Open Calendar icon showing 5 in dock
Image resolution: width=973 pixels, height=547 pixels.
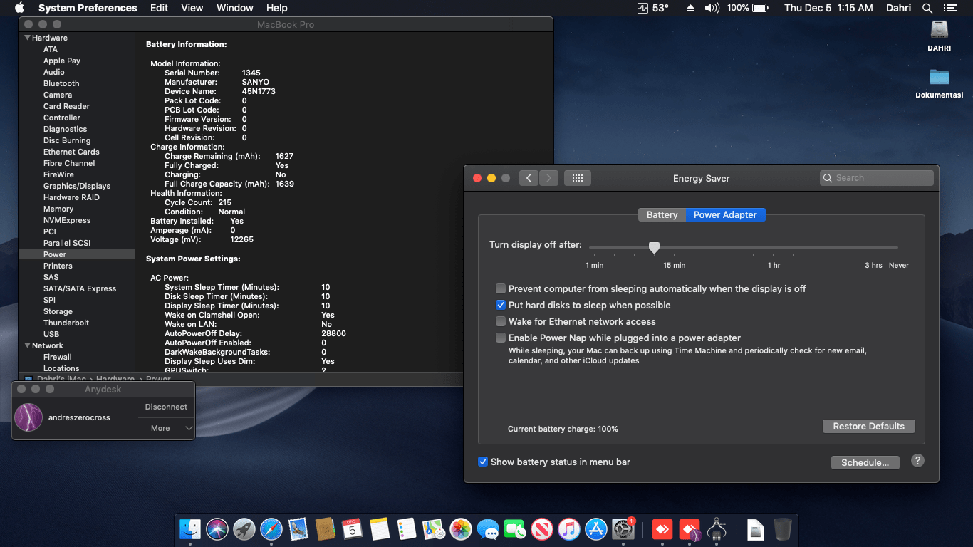(352, 529)
